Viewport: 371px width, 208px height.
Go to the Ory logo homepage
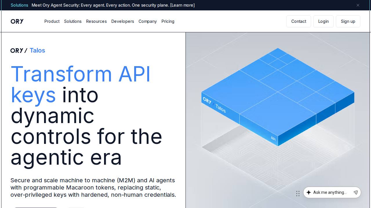[17, 21]
